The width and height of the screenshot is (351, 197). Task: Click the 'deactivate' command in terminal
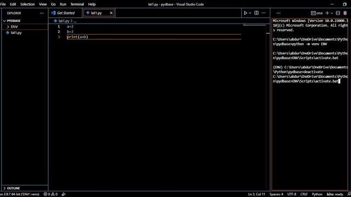coord(313,72)
